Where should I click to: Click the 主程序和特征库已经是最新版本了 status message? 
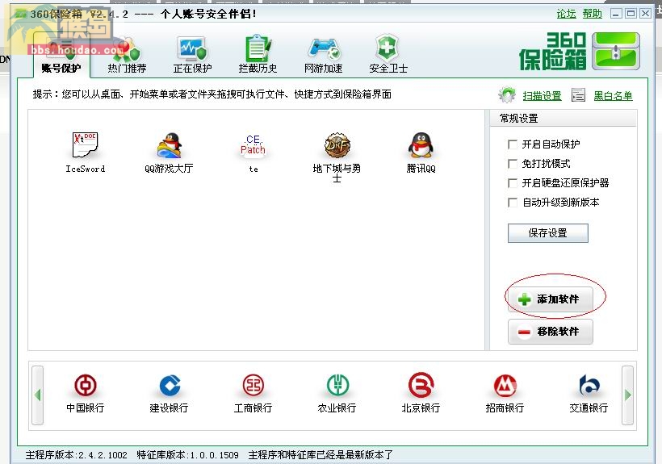[321, 455]
